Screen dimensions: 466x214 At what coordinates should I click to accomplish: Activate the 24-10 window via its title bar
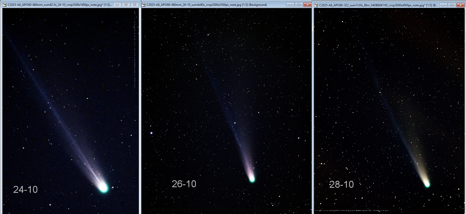pos(59,5)
